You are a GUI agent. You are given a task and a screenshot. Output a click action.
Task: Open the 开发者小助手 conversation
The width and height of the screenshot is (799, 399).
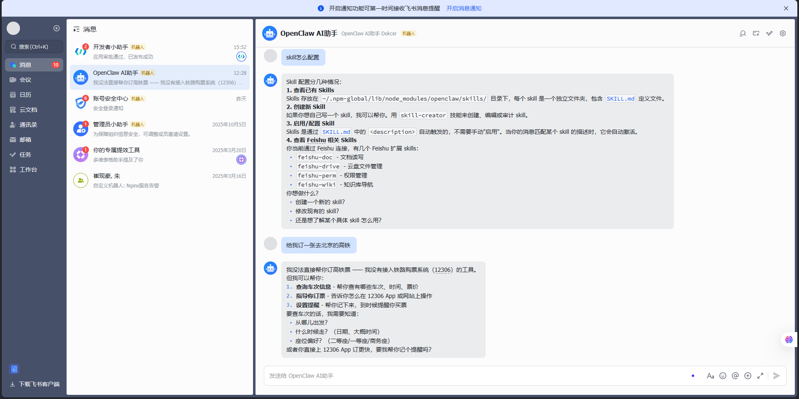[160, 52]
